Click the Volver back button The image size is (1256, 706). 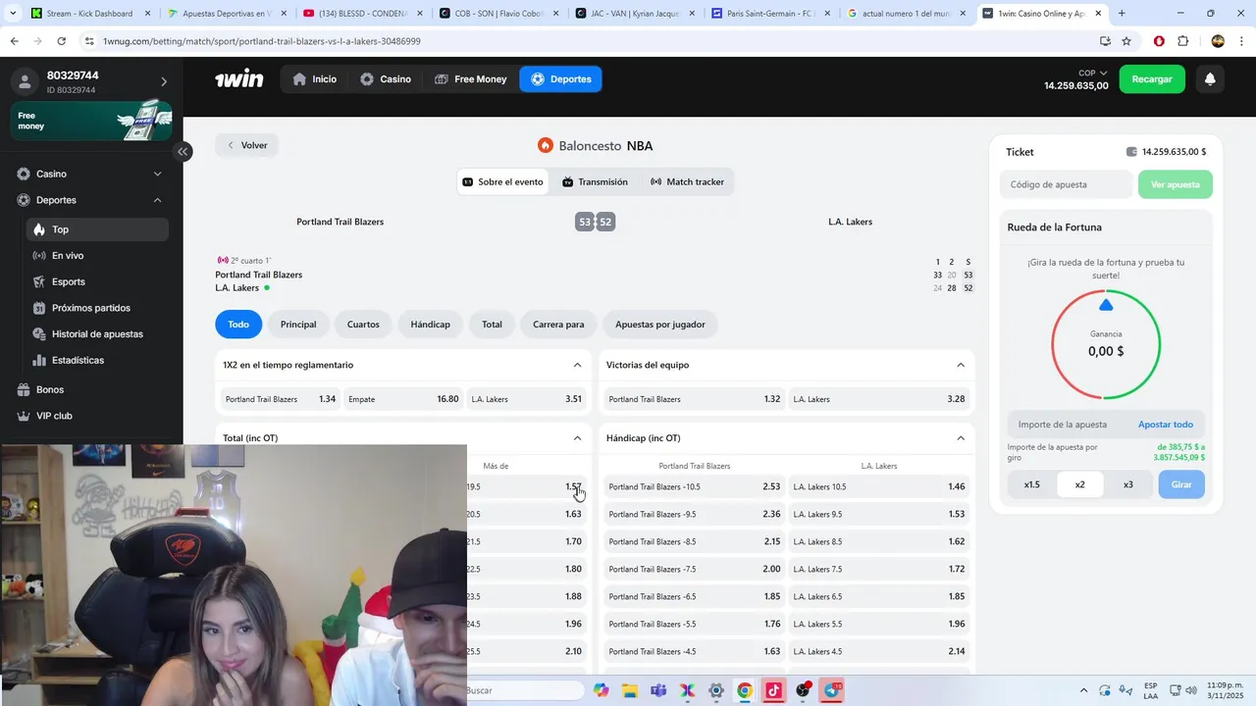coord(247,145)
